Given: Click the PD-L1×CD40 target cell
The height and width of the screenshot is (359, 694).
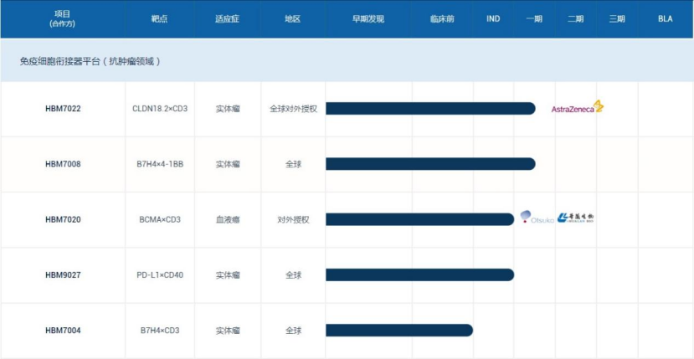Looking at the screenshot, I should pyautogui.click(x=160, y=274).
